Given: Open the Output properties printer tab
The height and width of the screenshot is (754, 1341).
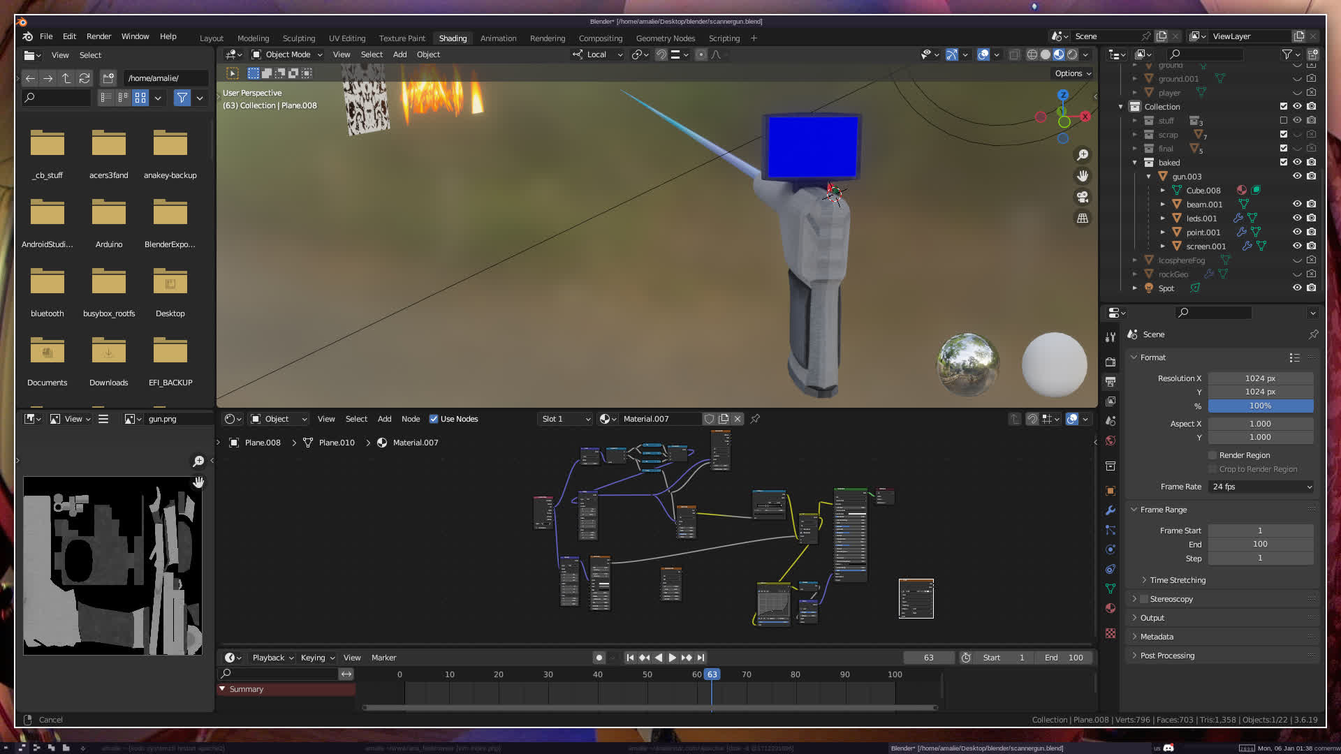Looking at the screenshot, I should click(x=1111, y=382).
